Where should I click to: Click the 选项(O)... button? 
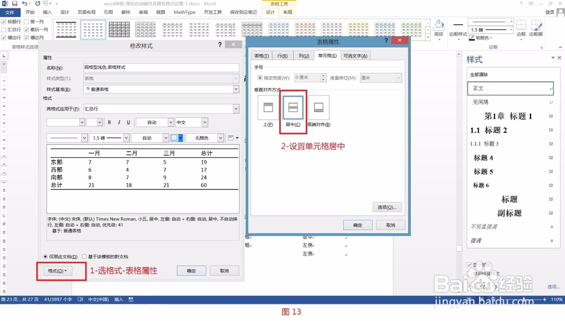(387, 207)
